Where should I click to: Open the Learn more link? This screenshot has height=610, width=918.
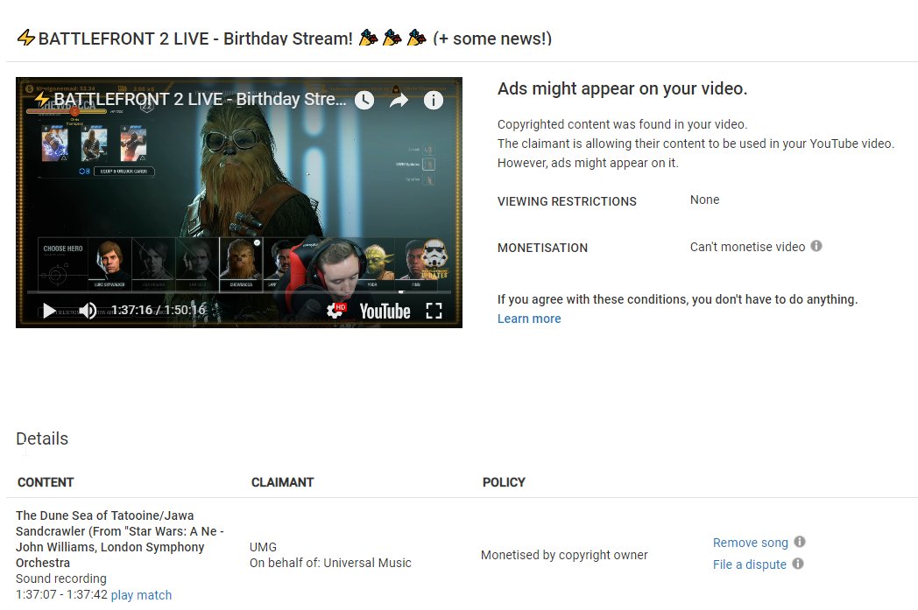tap(529, 319)
